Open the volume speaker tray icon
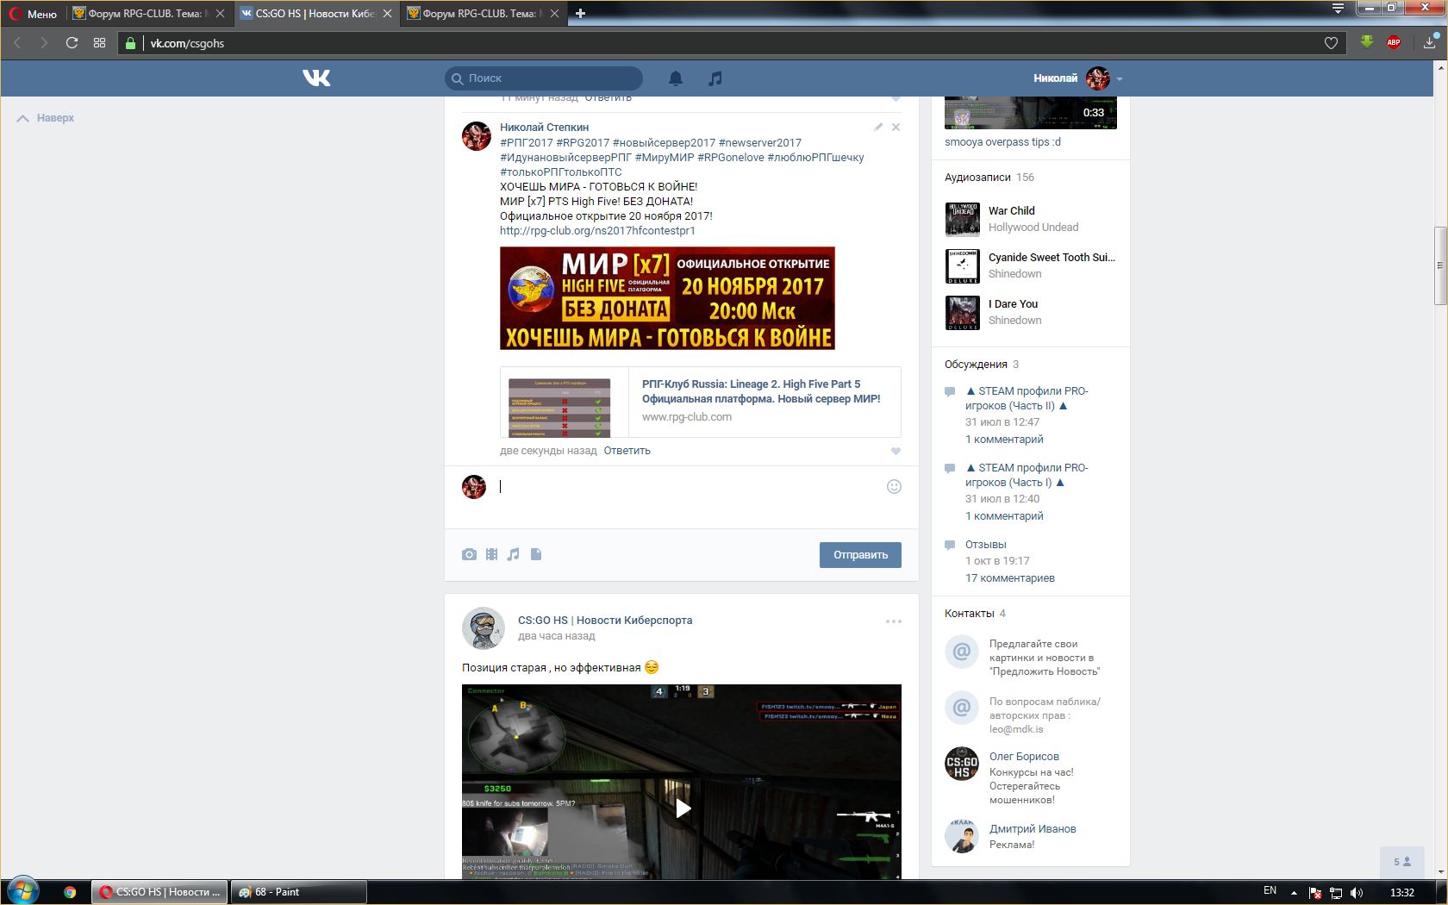This screenshot has height=905, width=1448. click(1357, 892)
